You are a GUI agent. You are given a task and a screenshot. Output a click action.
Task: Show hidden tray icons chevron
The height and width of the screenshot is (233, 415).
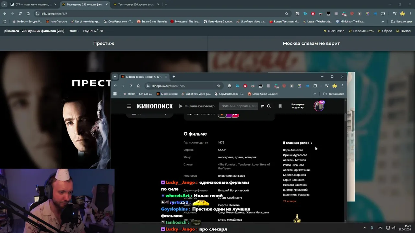pyautogui.click(x=365, y=228)
